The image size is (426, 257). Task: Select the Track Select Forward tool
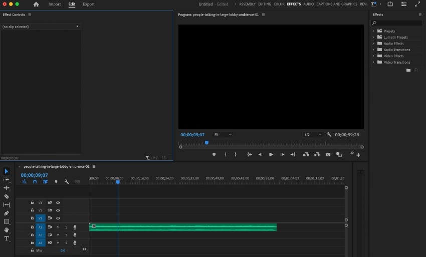[6, 179]
